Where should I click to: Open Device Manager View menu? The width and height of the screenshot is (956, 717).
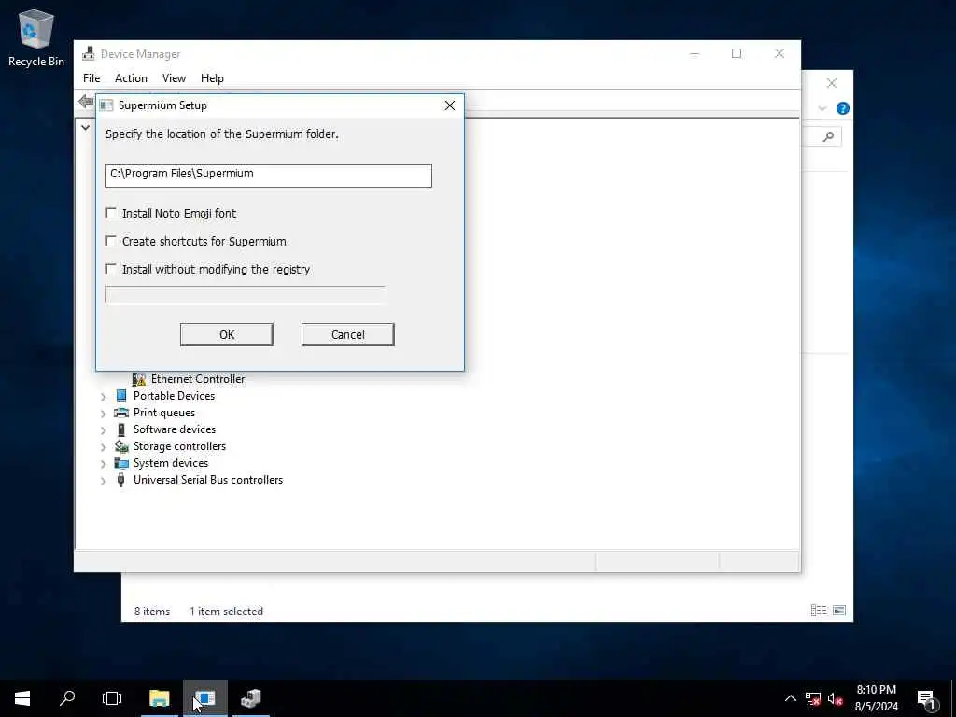174,78
